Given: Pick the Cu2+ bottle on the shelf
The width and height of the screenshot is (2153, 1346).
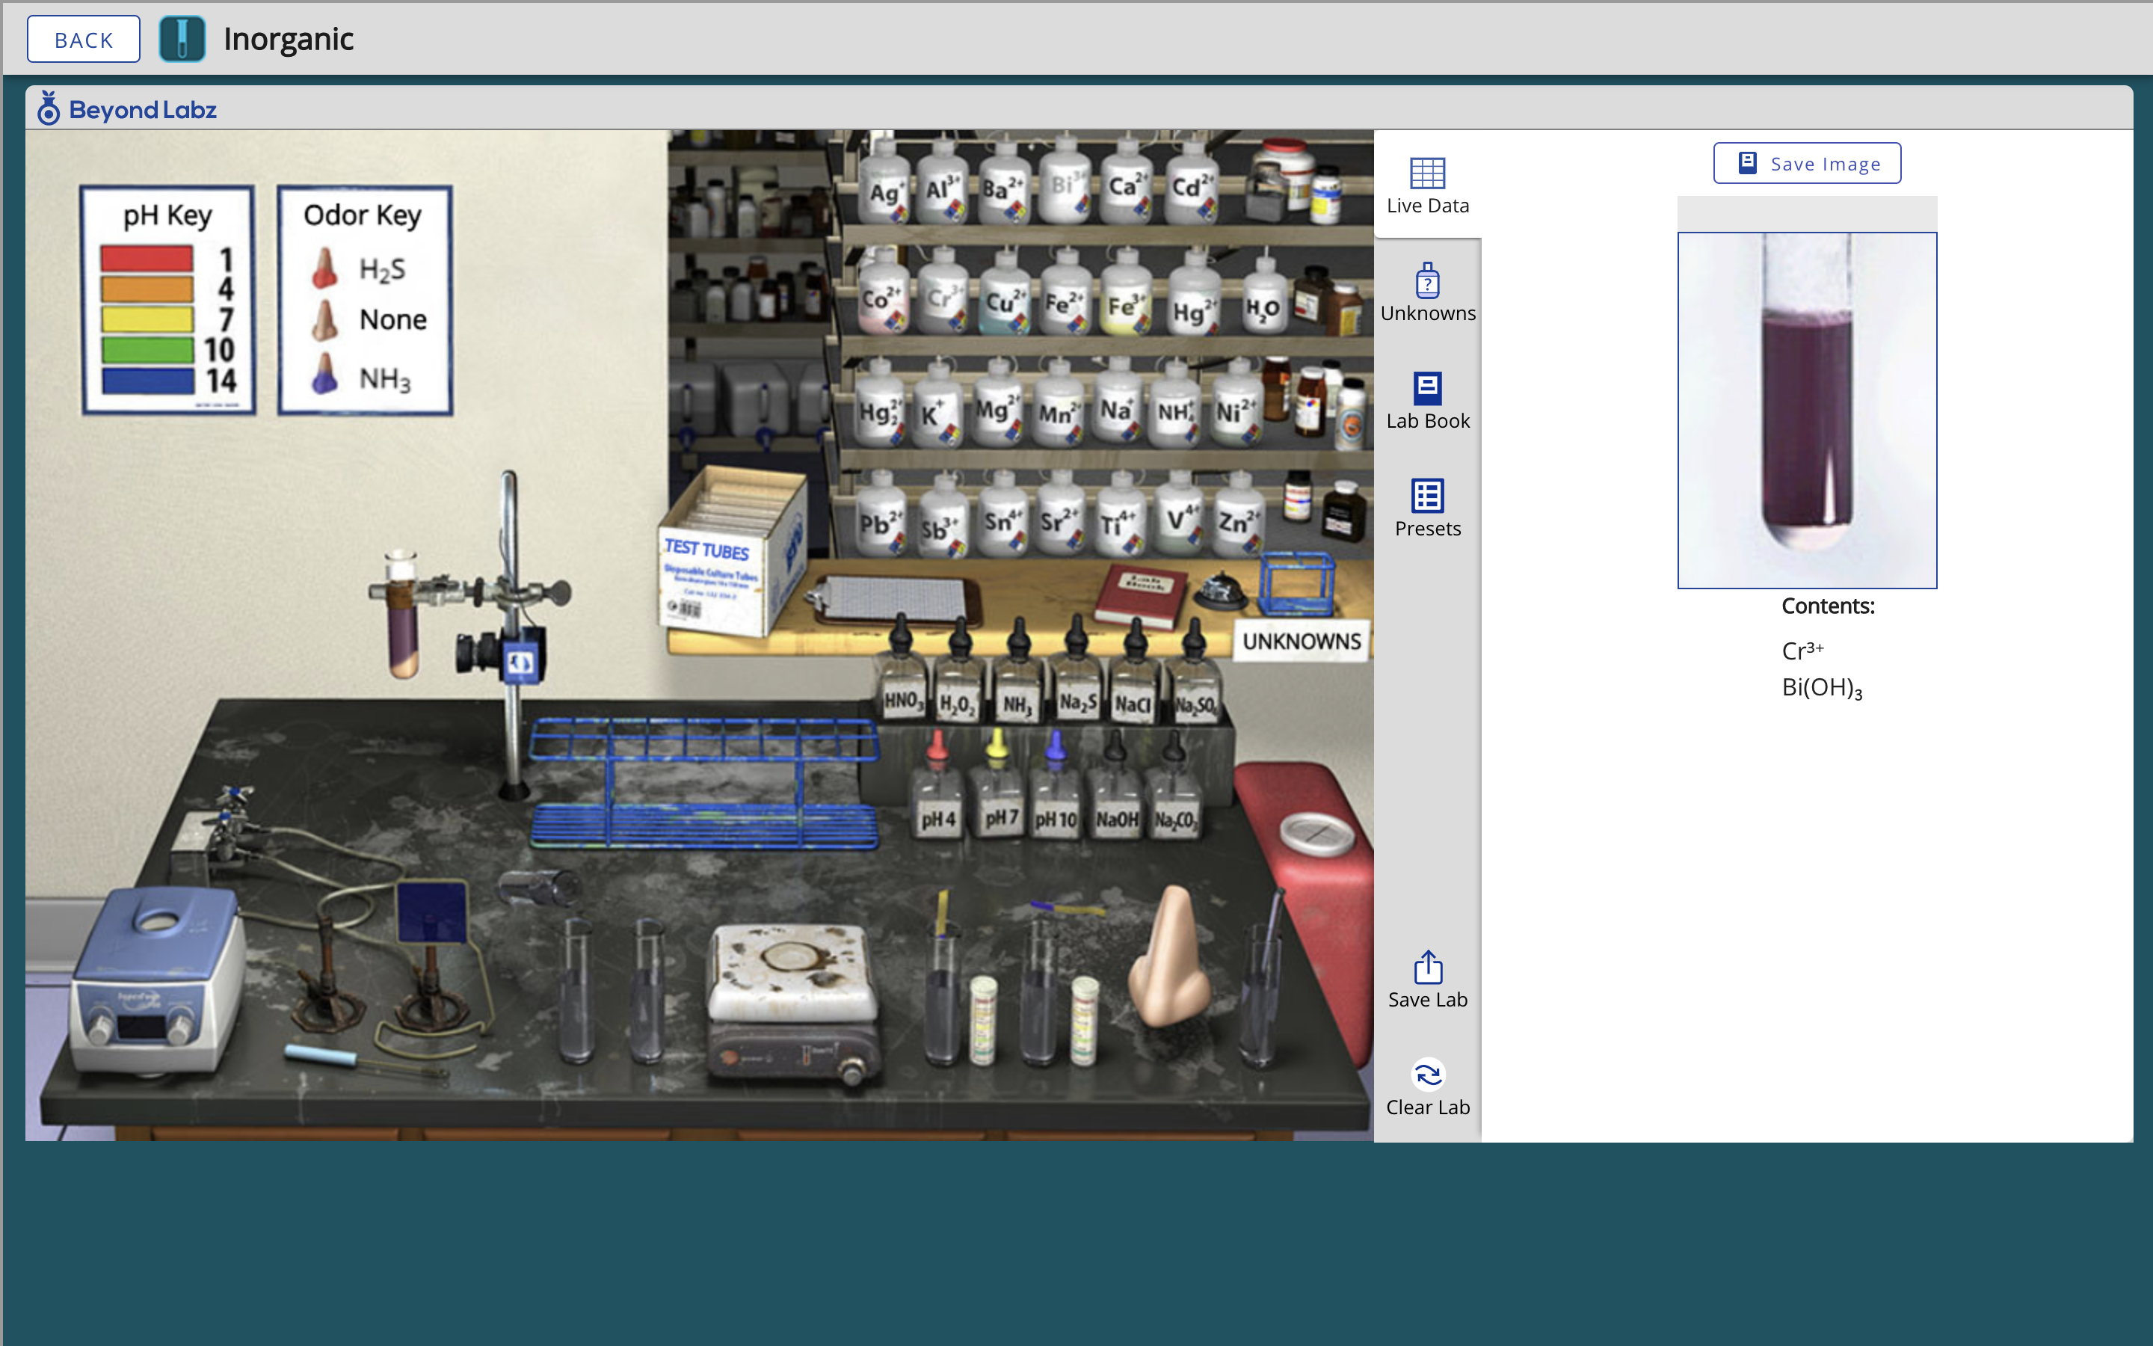Looking at the screenshot, I should pos(1003,298).
